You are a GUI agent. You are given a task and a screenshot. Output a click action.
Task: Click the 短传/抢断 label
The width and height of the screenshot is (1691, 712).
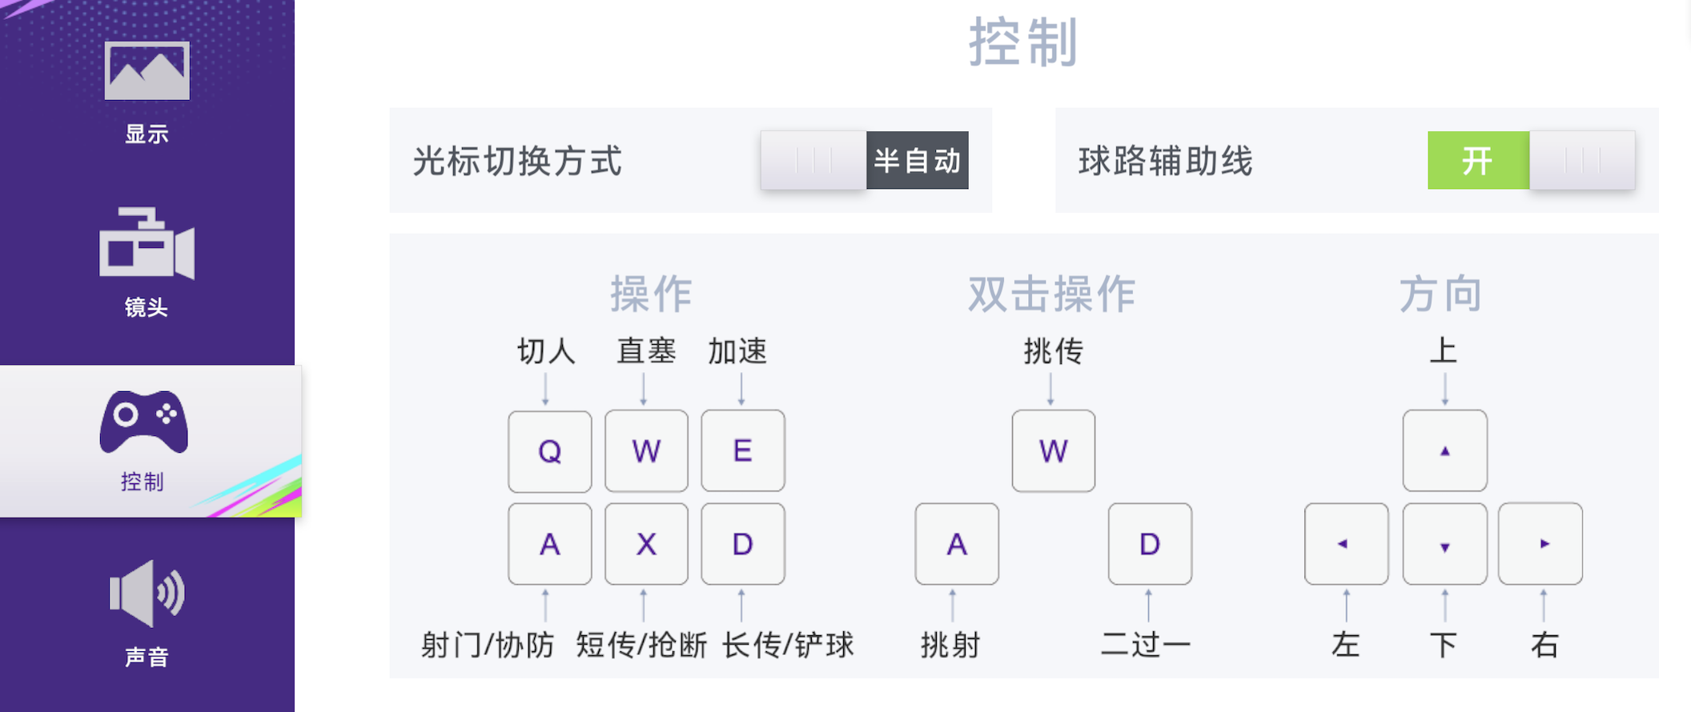(x=641, y=645)
